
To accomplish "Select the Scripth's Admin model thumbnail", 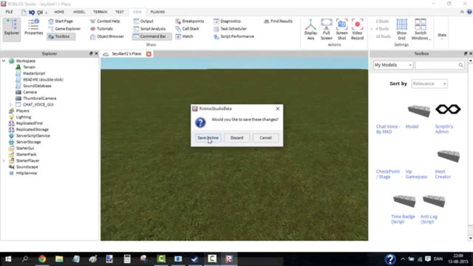I will tap(448, 109).
